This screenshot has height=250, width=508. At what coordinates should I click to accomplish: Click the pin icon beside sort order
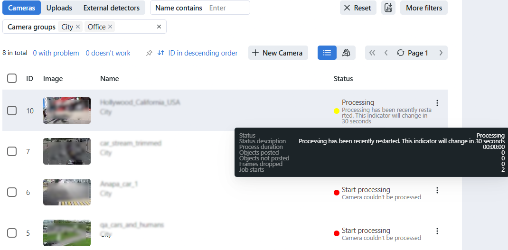(149, 53)
